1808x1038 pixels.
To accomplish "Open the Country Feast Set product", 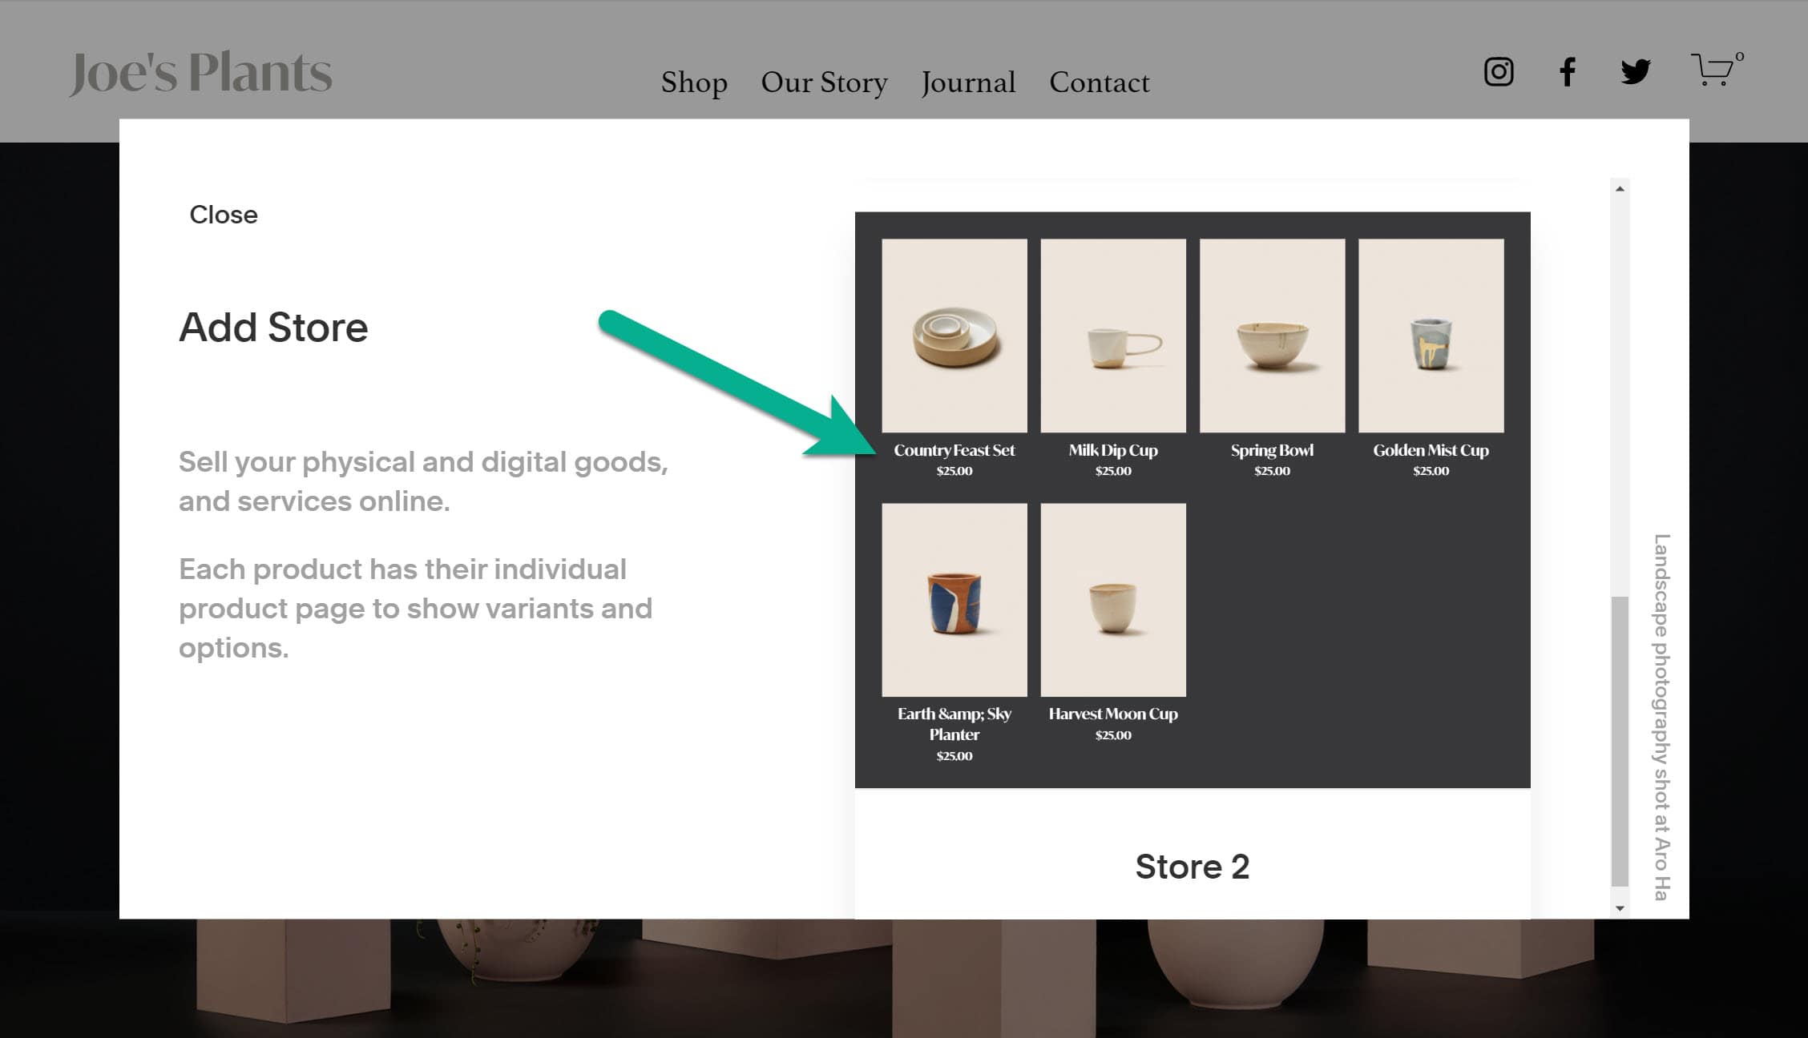I will [x=954, y=335].
